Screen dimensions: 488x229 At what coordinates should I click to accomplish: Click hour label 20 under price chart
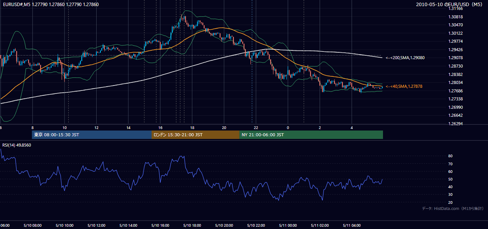[224, 127]
